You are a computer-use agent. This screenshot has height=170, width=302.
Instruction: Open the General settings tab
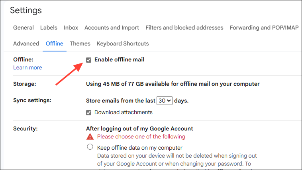click(x=23, y=28)
